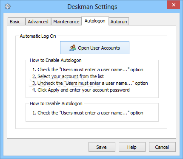
Task: Click the 'Automatic Log On' group label
Action: pyautogui.click(x=38, y=36)
